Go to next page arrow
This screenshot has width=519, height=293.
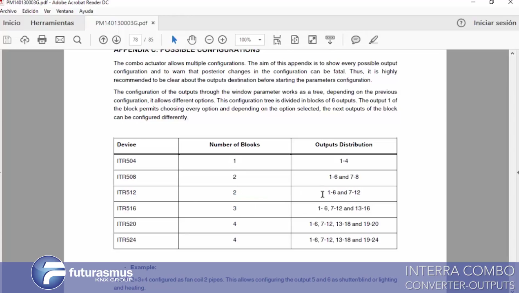pos(116,40)
